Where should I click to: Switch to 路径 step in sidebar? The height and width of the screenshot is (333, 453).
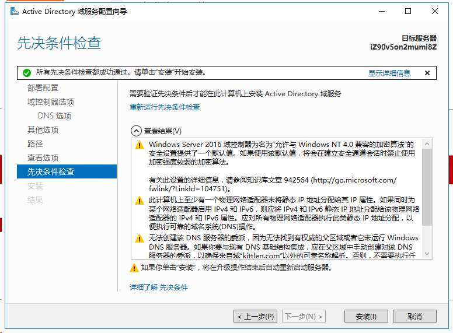click(35, 143)
